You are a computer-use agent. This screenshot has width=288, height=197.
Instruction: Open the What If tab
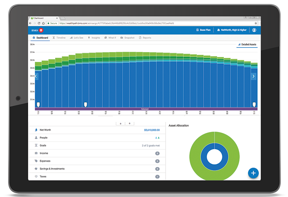pos(110,38)
